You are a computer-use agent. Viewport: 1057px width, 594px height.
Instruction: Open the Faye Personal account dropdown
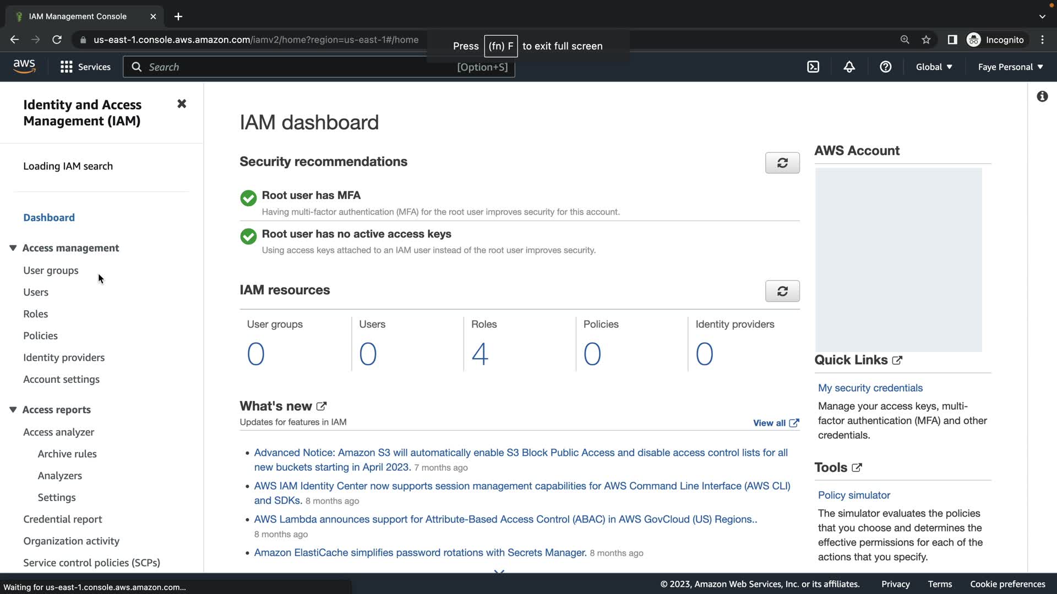tap(1010, 67)
